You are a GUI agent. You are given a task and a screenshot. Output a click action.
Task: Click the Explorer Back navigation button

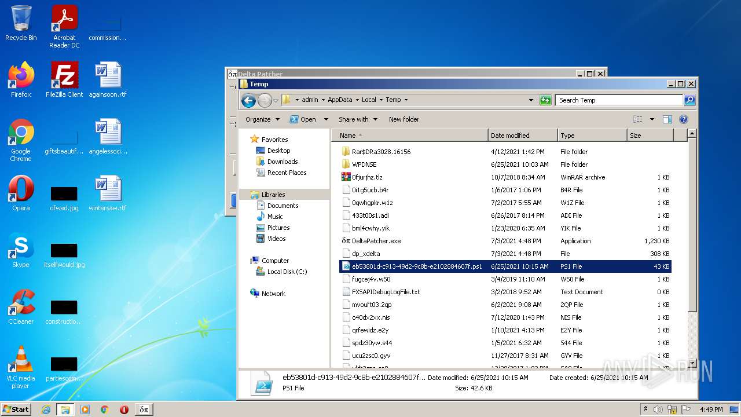[x=248, y=100]
